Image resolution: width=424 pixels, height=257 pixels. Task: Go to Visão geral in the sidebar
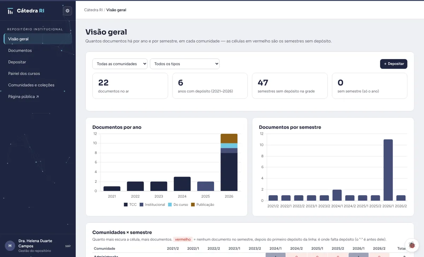point(38,39)
